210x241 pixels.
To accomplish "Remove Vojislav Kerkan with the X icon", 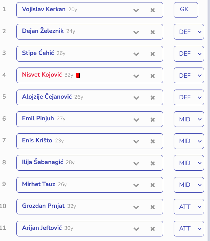I will coord(153,10).
